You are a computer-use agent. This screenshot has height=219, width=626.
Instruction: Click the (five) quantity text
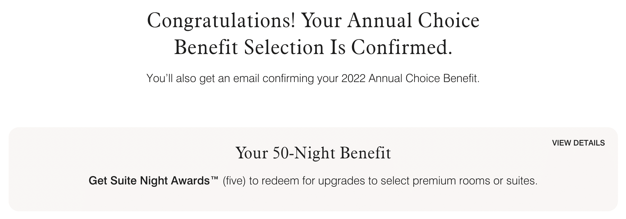[x=234, y=181]
